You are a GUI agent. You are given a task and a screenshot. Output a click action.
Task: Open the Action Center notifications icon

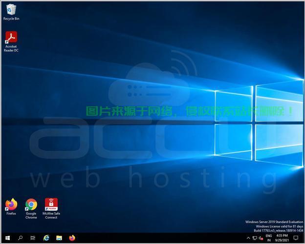tap(296, 238)
